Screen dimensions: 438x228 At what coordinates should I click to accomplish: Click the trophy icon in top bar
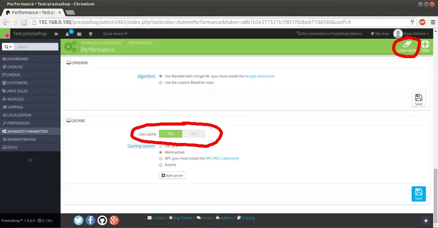click(x=91, y=34)
